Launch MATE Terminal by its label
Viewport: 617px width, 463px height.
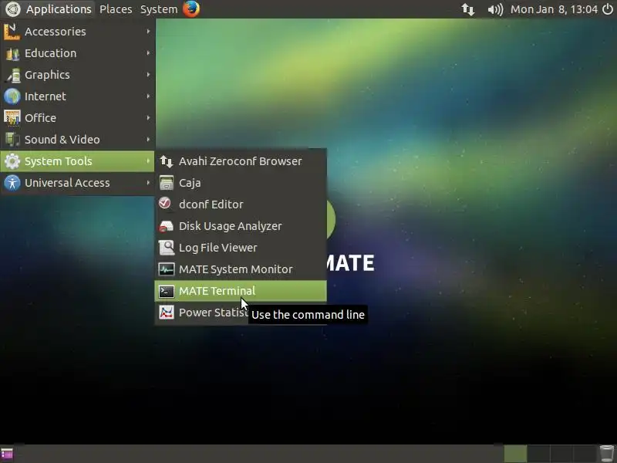point(217,291)
